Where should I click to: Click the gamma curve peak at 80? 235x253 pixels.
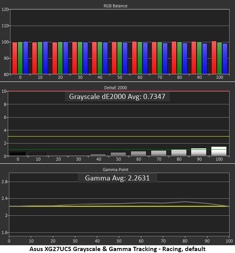185,202
